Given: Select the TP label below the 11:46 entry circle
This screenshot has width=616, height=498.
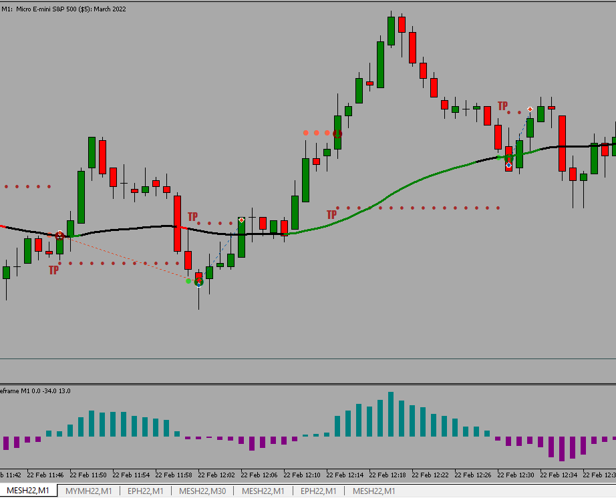Looking at the screenshot, I should [54, 270].
